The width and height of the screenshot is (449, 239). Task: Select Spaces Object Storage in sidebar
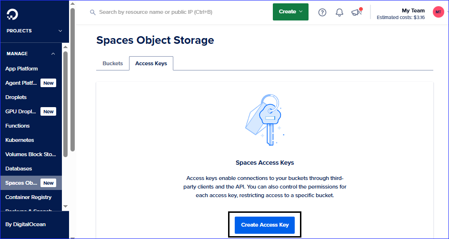(31, 183)
